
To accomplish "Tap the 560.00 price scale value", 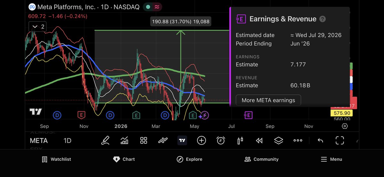I will (342, 119).
